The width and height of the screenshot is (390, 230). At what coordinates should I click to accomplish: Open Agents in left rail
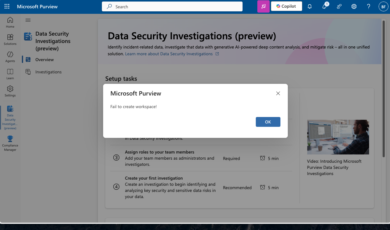[x=10, y=57]
